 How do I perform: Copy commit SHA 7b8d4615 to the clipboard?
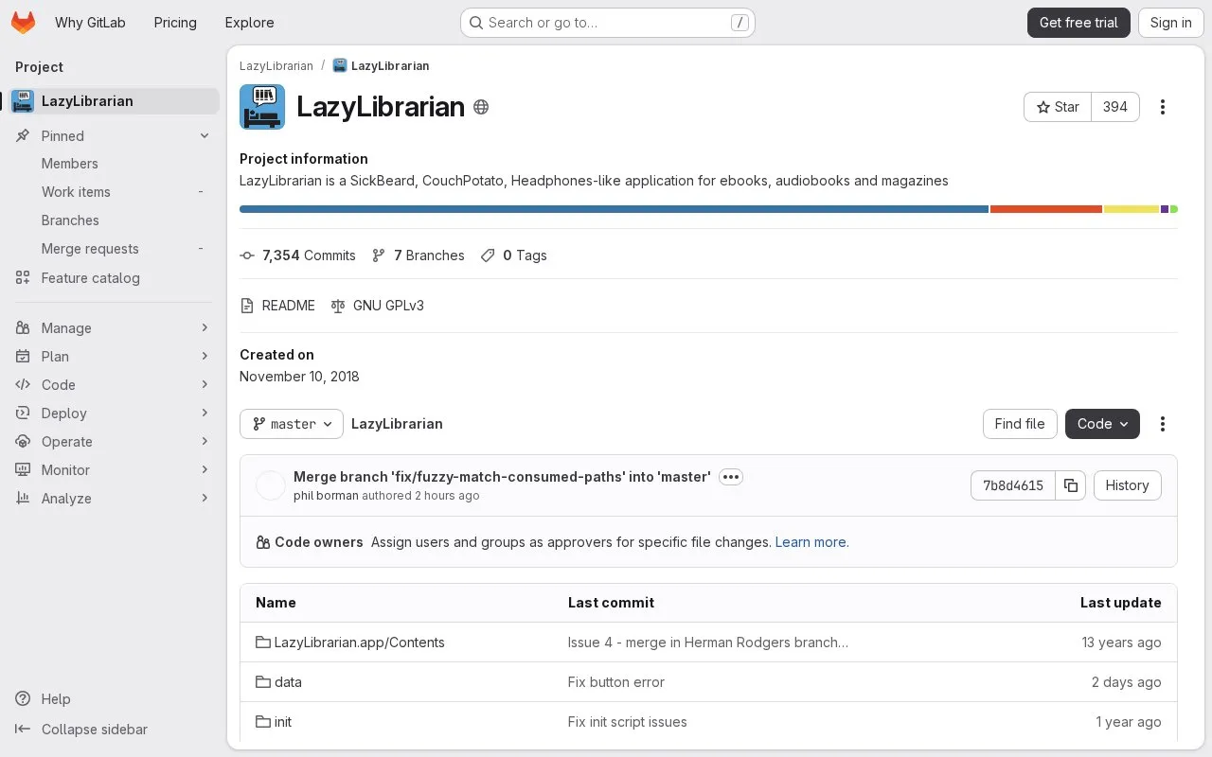coord(1071,485)
